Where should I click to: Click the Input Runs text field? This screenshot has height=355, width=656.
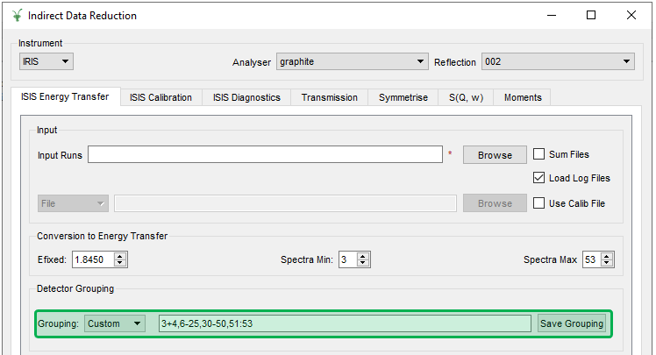click(x=265, y=155)
